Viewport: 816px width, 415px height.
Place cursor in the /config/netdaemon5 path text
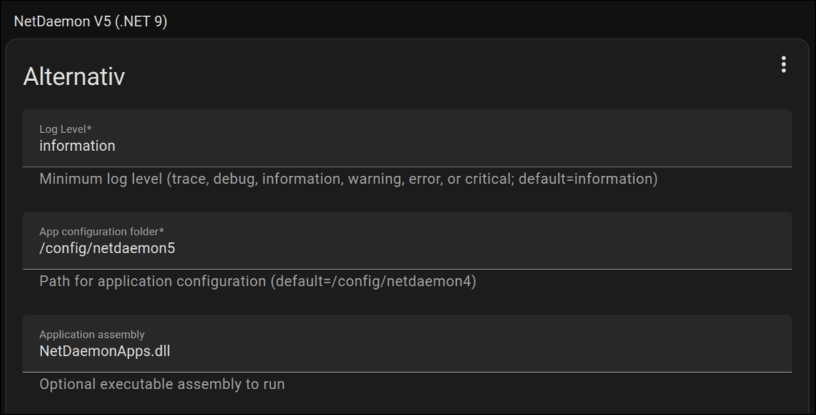[x=107, y=249]
